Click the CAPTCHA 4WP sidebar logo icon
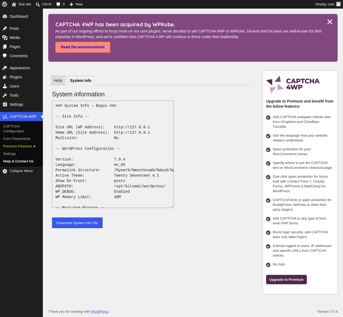Image resolution: width=343 pixels, height=317 pixels. tap(5, 116)
